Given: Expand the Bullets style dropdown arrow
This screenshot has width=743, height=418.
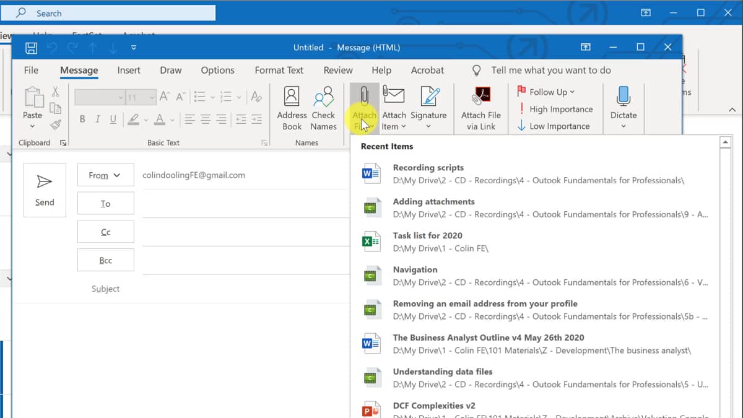Looking at the screenshot, I should (212, 97).
